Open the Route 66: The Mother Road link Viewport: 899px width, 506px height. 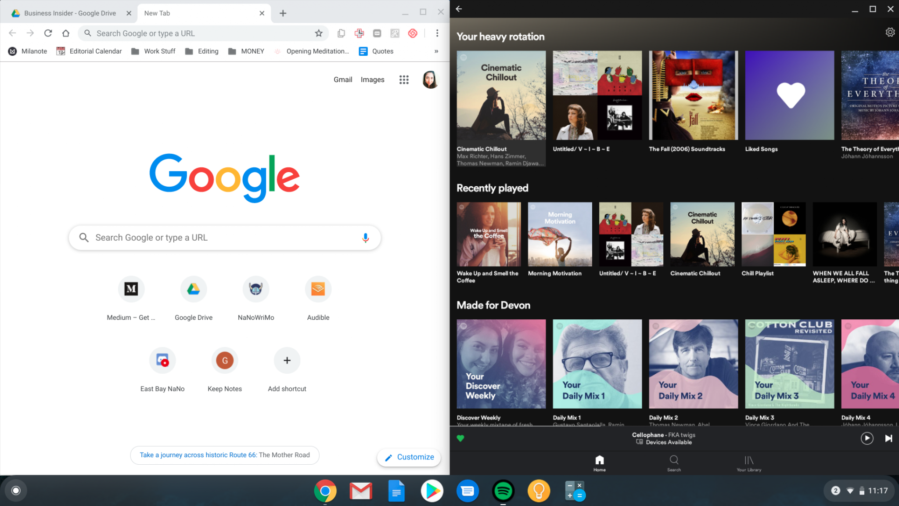coord(224,455)
